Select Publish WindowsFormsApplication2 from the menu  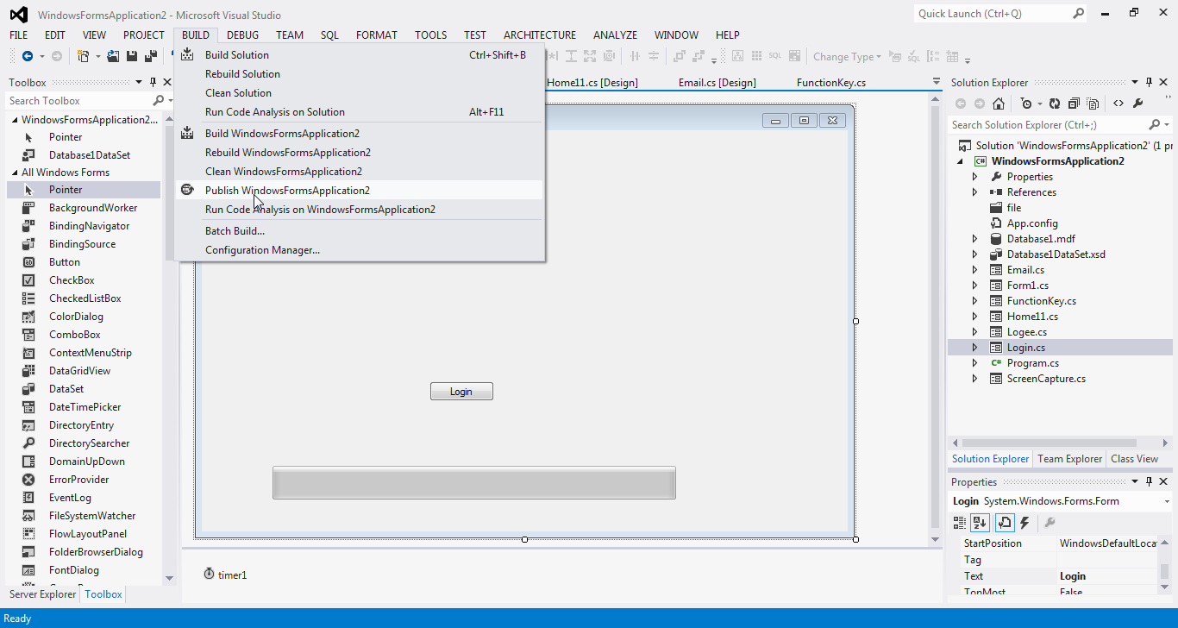click(287, 190)
